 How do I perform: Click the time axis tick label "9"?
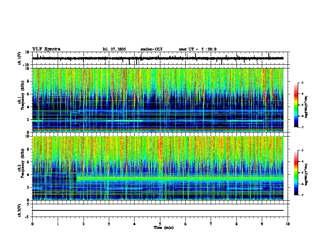click(x=262, y=224)
